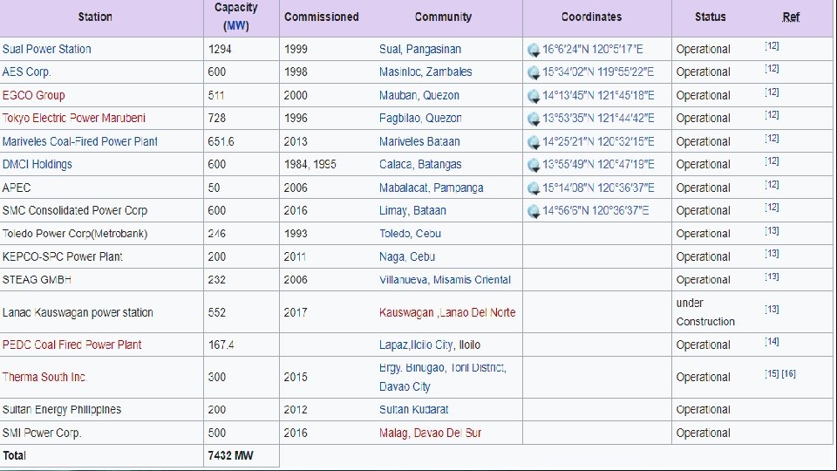Open reference [15] in the Therma South row
The image size is (837, 471).
(772, 374)
